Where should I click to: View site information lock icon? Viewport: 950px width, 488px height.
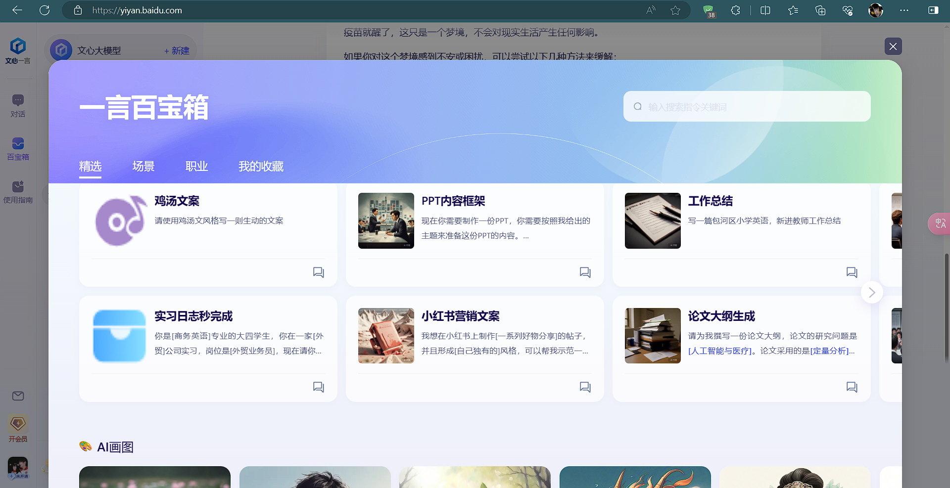[78, 10]
